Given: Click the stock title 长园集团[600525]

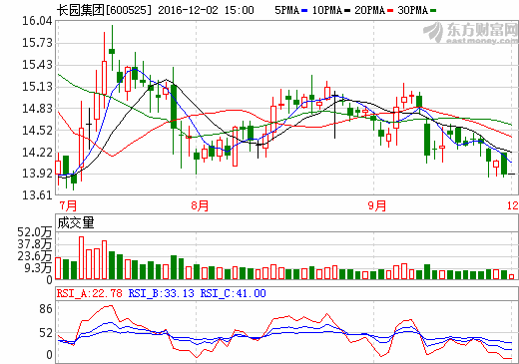Looking at the screenshot, I should tap(104, 10).
